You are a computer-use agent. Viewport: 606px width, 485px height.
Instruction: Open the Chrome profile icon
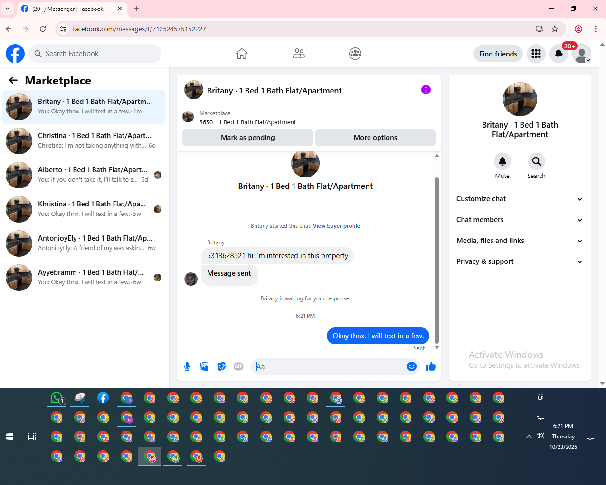click(x=578, y=29)
